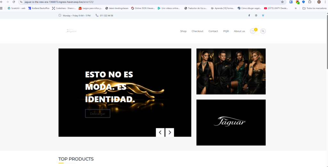Open the PQR menu item

coord(226,31)
